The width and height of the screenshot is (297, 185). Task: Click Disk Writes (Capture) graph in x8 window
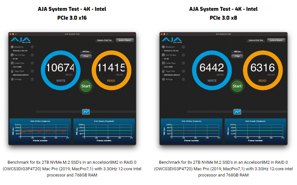coord(192,131)
